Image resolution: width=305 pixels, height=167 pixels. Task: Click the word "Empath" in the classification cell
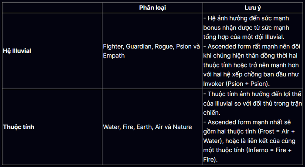114,56
